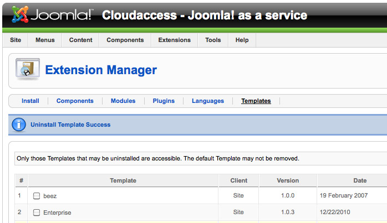Switch to the Modules tab

tap(123, 101)
